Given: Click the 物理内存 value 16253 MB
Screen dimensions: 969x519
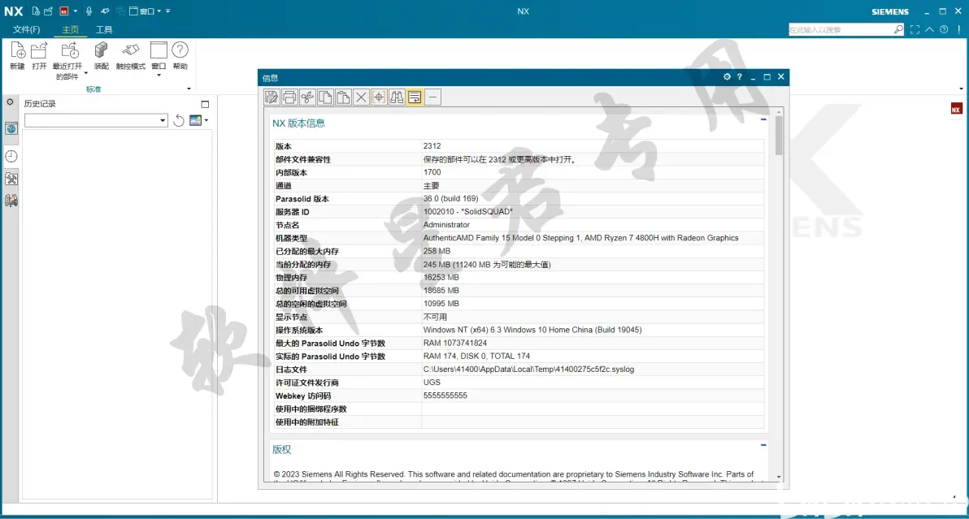Looking at the screenshot, I should click(441, 278).
